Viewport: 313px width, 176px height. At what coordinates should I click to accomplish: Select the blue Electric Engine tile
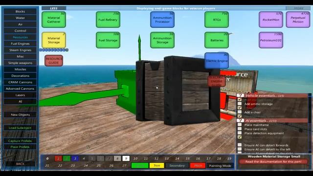[217, 61]
